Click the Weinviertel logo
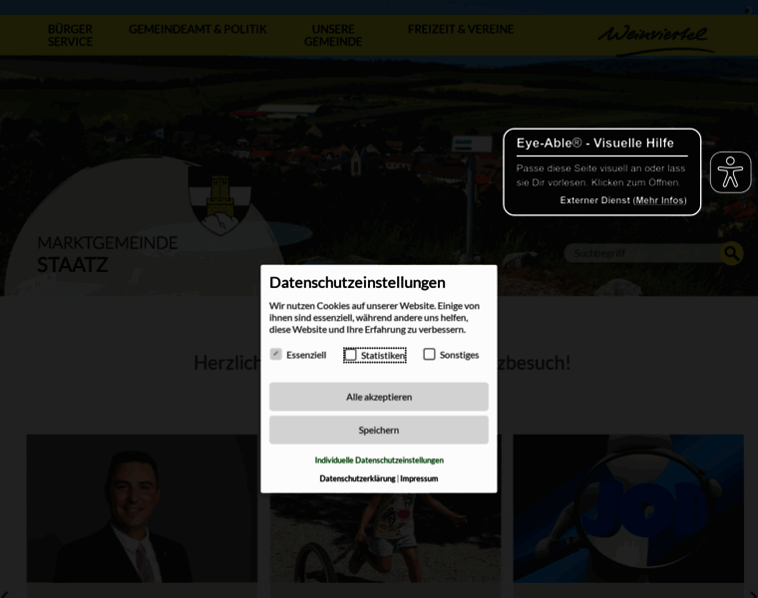This screenshot has width=758, height=598. point(655,40)
